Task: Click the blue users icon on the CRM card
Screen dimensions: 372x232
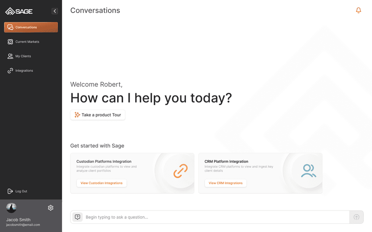Action: pyautogui.click(x=308, y=171)
